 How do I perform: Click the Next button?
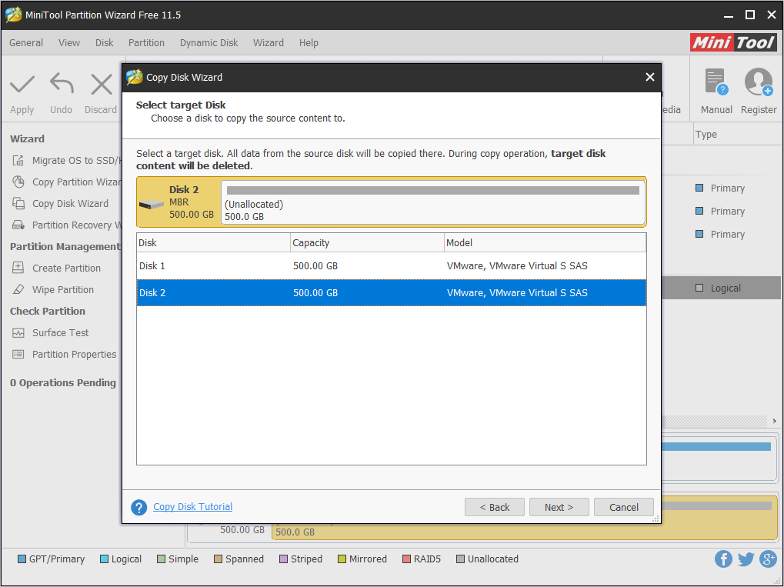click(x=559, y=507)
